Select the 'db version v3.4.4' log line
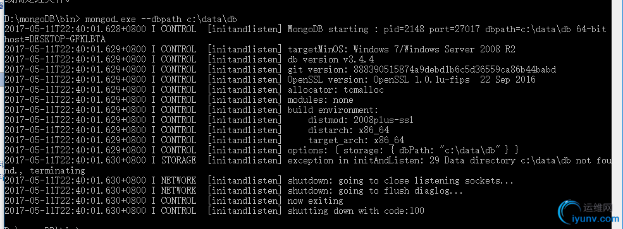623x229 pixels. (x=189, y=59)
